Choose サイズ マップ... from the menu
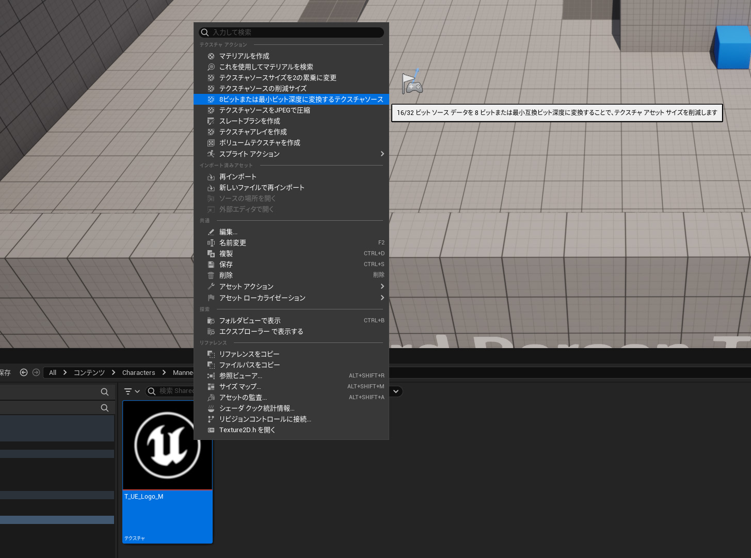Screen dimensions: 751x558 240,386
